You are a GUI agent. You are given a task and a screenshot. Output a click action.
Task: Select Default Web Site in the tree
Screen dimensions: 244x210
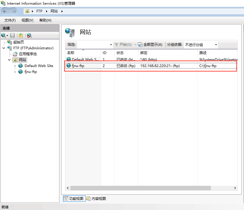(39, 66)
